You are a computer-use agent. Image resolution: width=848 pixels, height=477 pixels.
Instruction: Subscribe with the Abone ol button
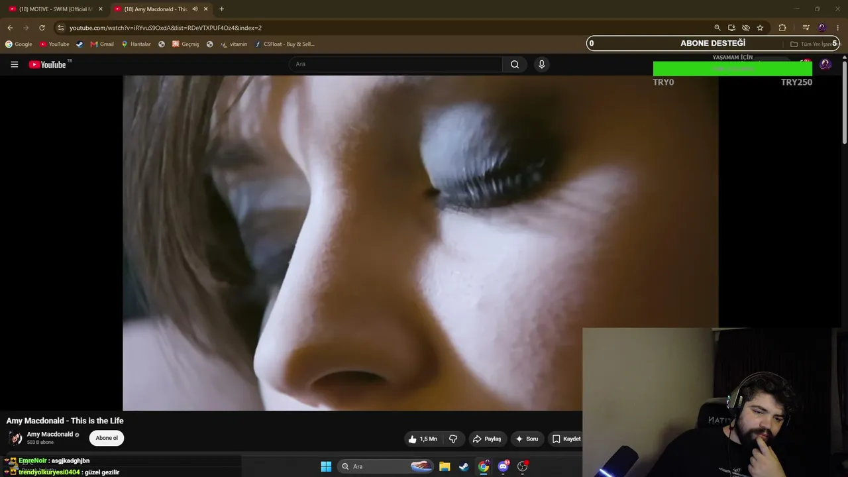(x=107, y=438)
